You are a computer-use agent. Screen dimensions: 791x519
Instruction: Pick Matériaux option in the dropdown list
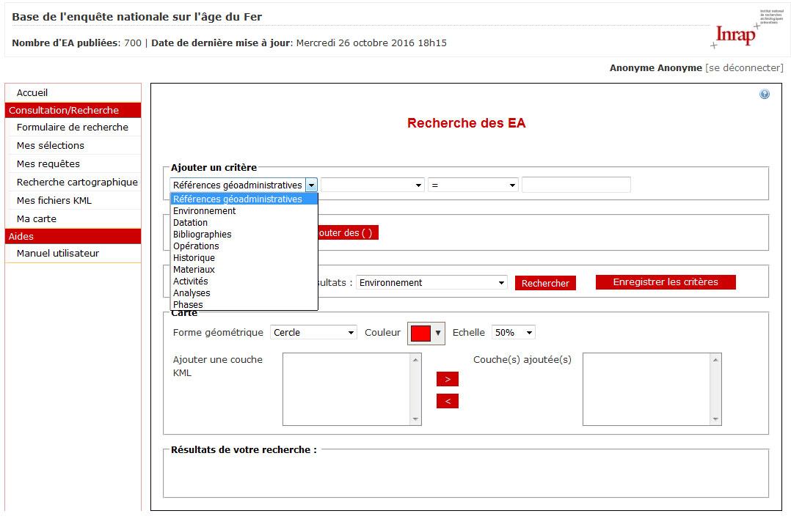click(x=194, y=270)
